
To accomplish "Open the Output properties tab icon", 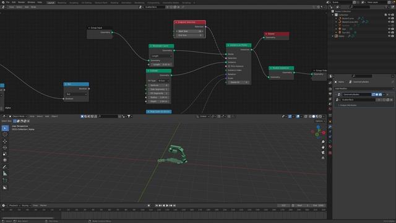I will (330, 94).
